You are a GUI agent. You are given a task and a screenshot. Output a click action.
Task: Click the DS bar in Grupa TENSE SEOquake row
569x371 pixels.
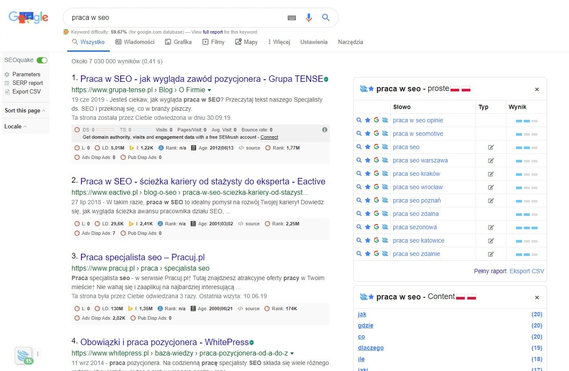[105, 130]
